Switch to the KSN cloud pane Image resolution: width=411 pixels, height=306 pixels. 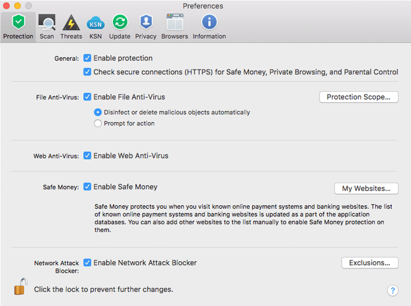point(95,27)
